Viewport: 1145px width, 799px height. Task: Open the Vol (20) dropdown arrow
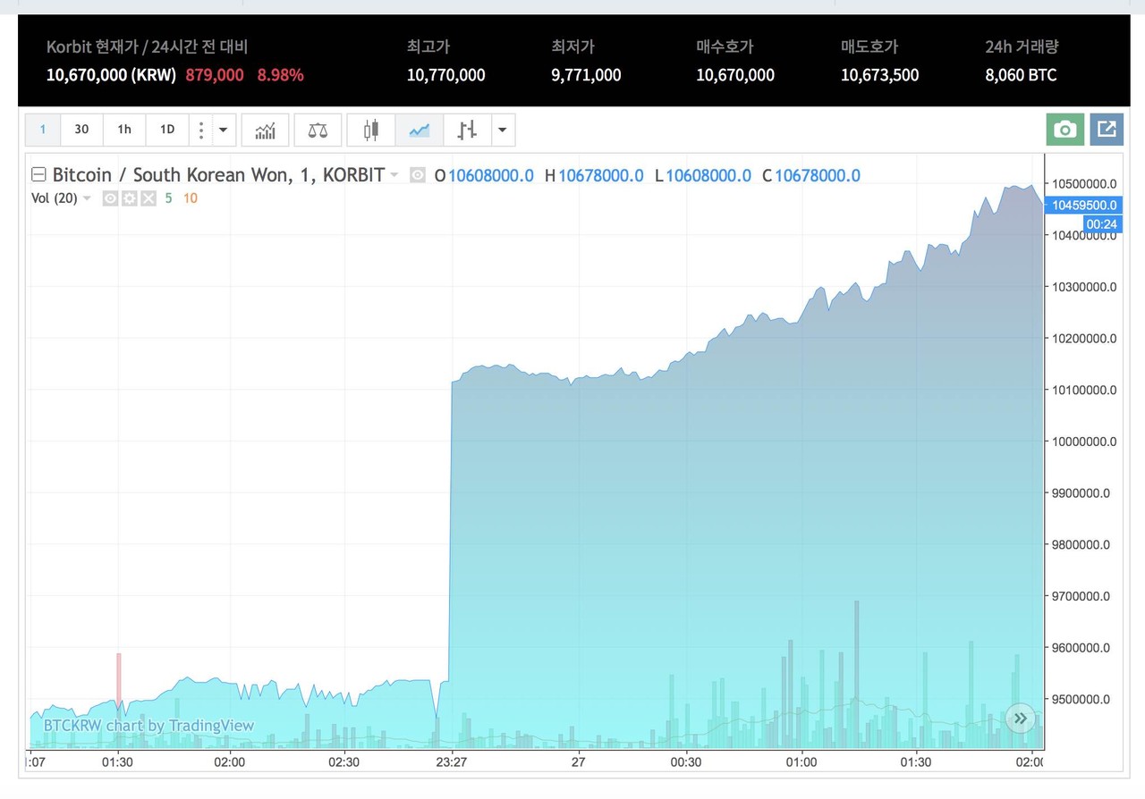coord(87,198)
